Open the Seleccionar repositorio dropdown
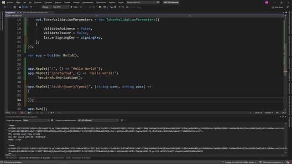 [x=271, y=162]
